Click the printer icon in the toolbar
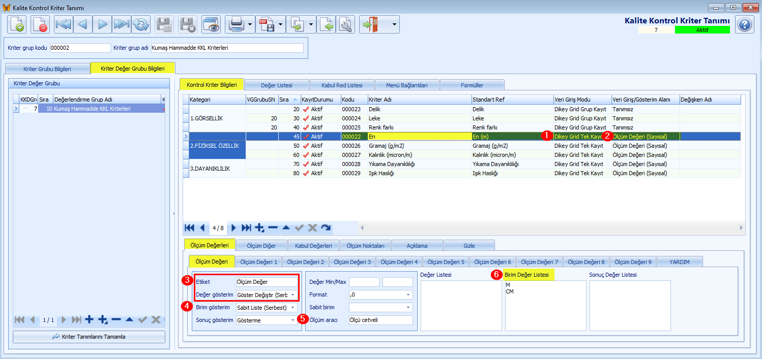 [236, 24]
